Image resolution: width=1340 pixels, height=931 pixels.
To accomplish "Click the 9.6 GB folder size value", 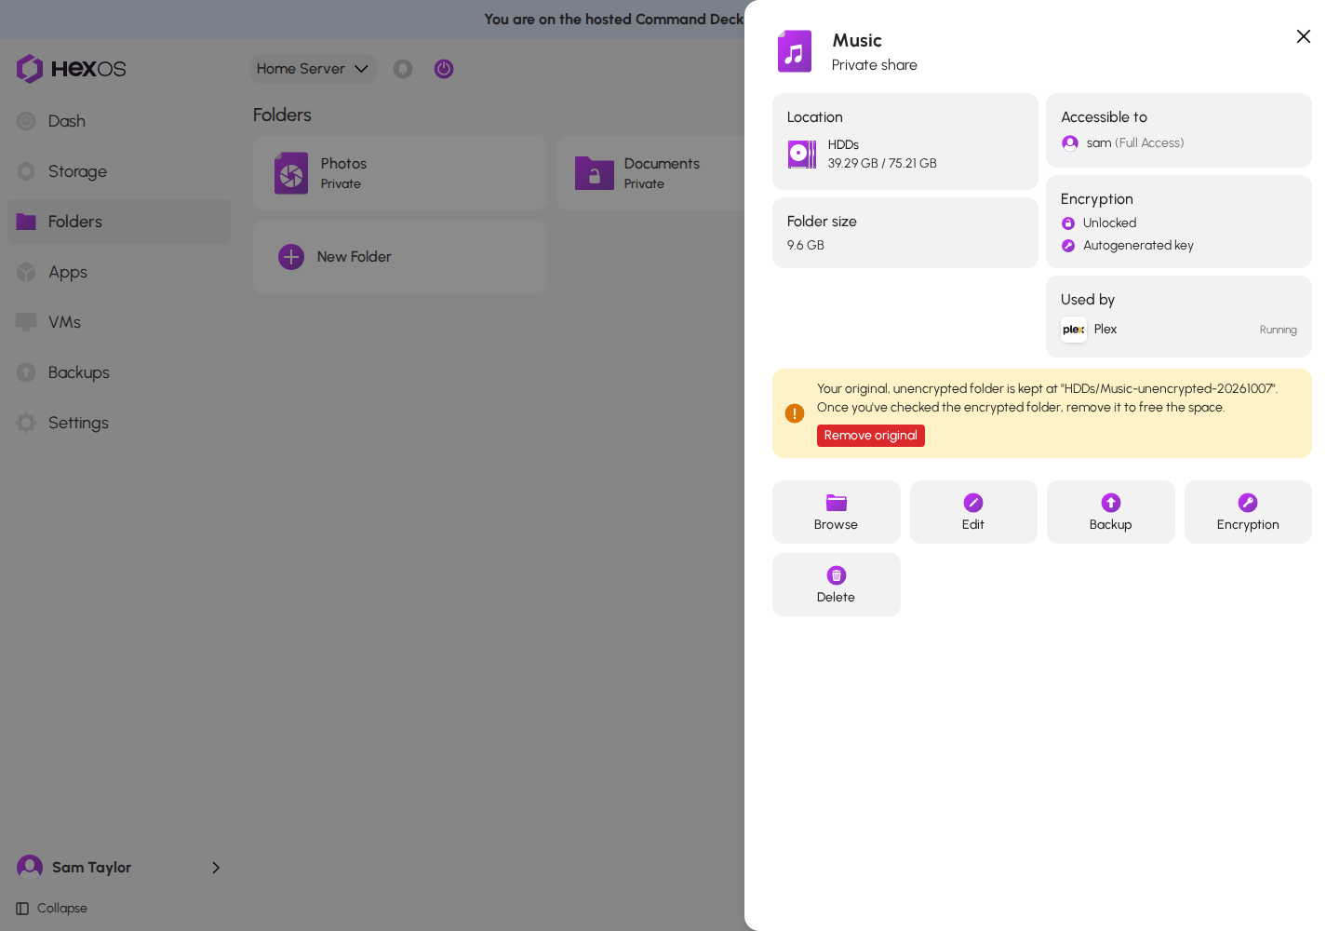I will point(806,246).
